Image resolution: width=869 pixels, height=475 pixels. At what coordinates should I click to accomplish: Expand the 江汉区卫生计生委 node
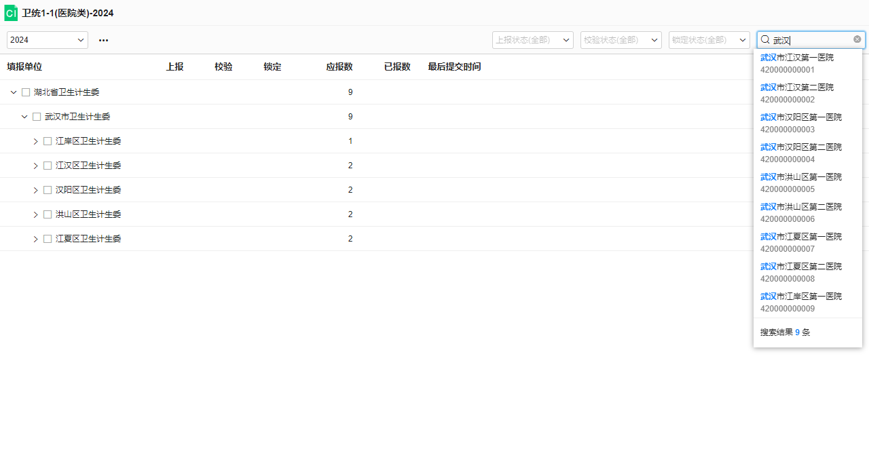[36, 166]
